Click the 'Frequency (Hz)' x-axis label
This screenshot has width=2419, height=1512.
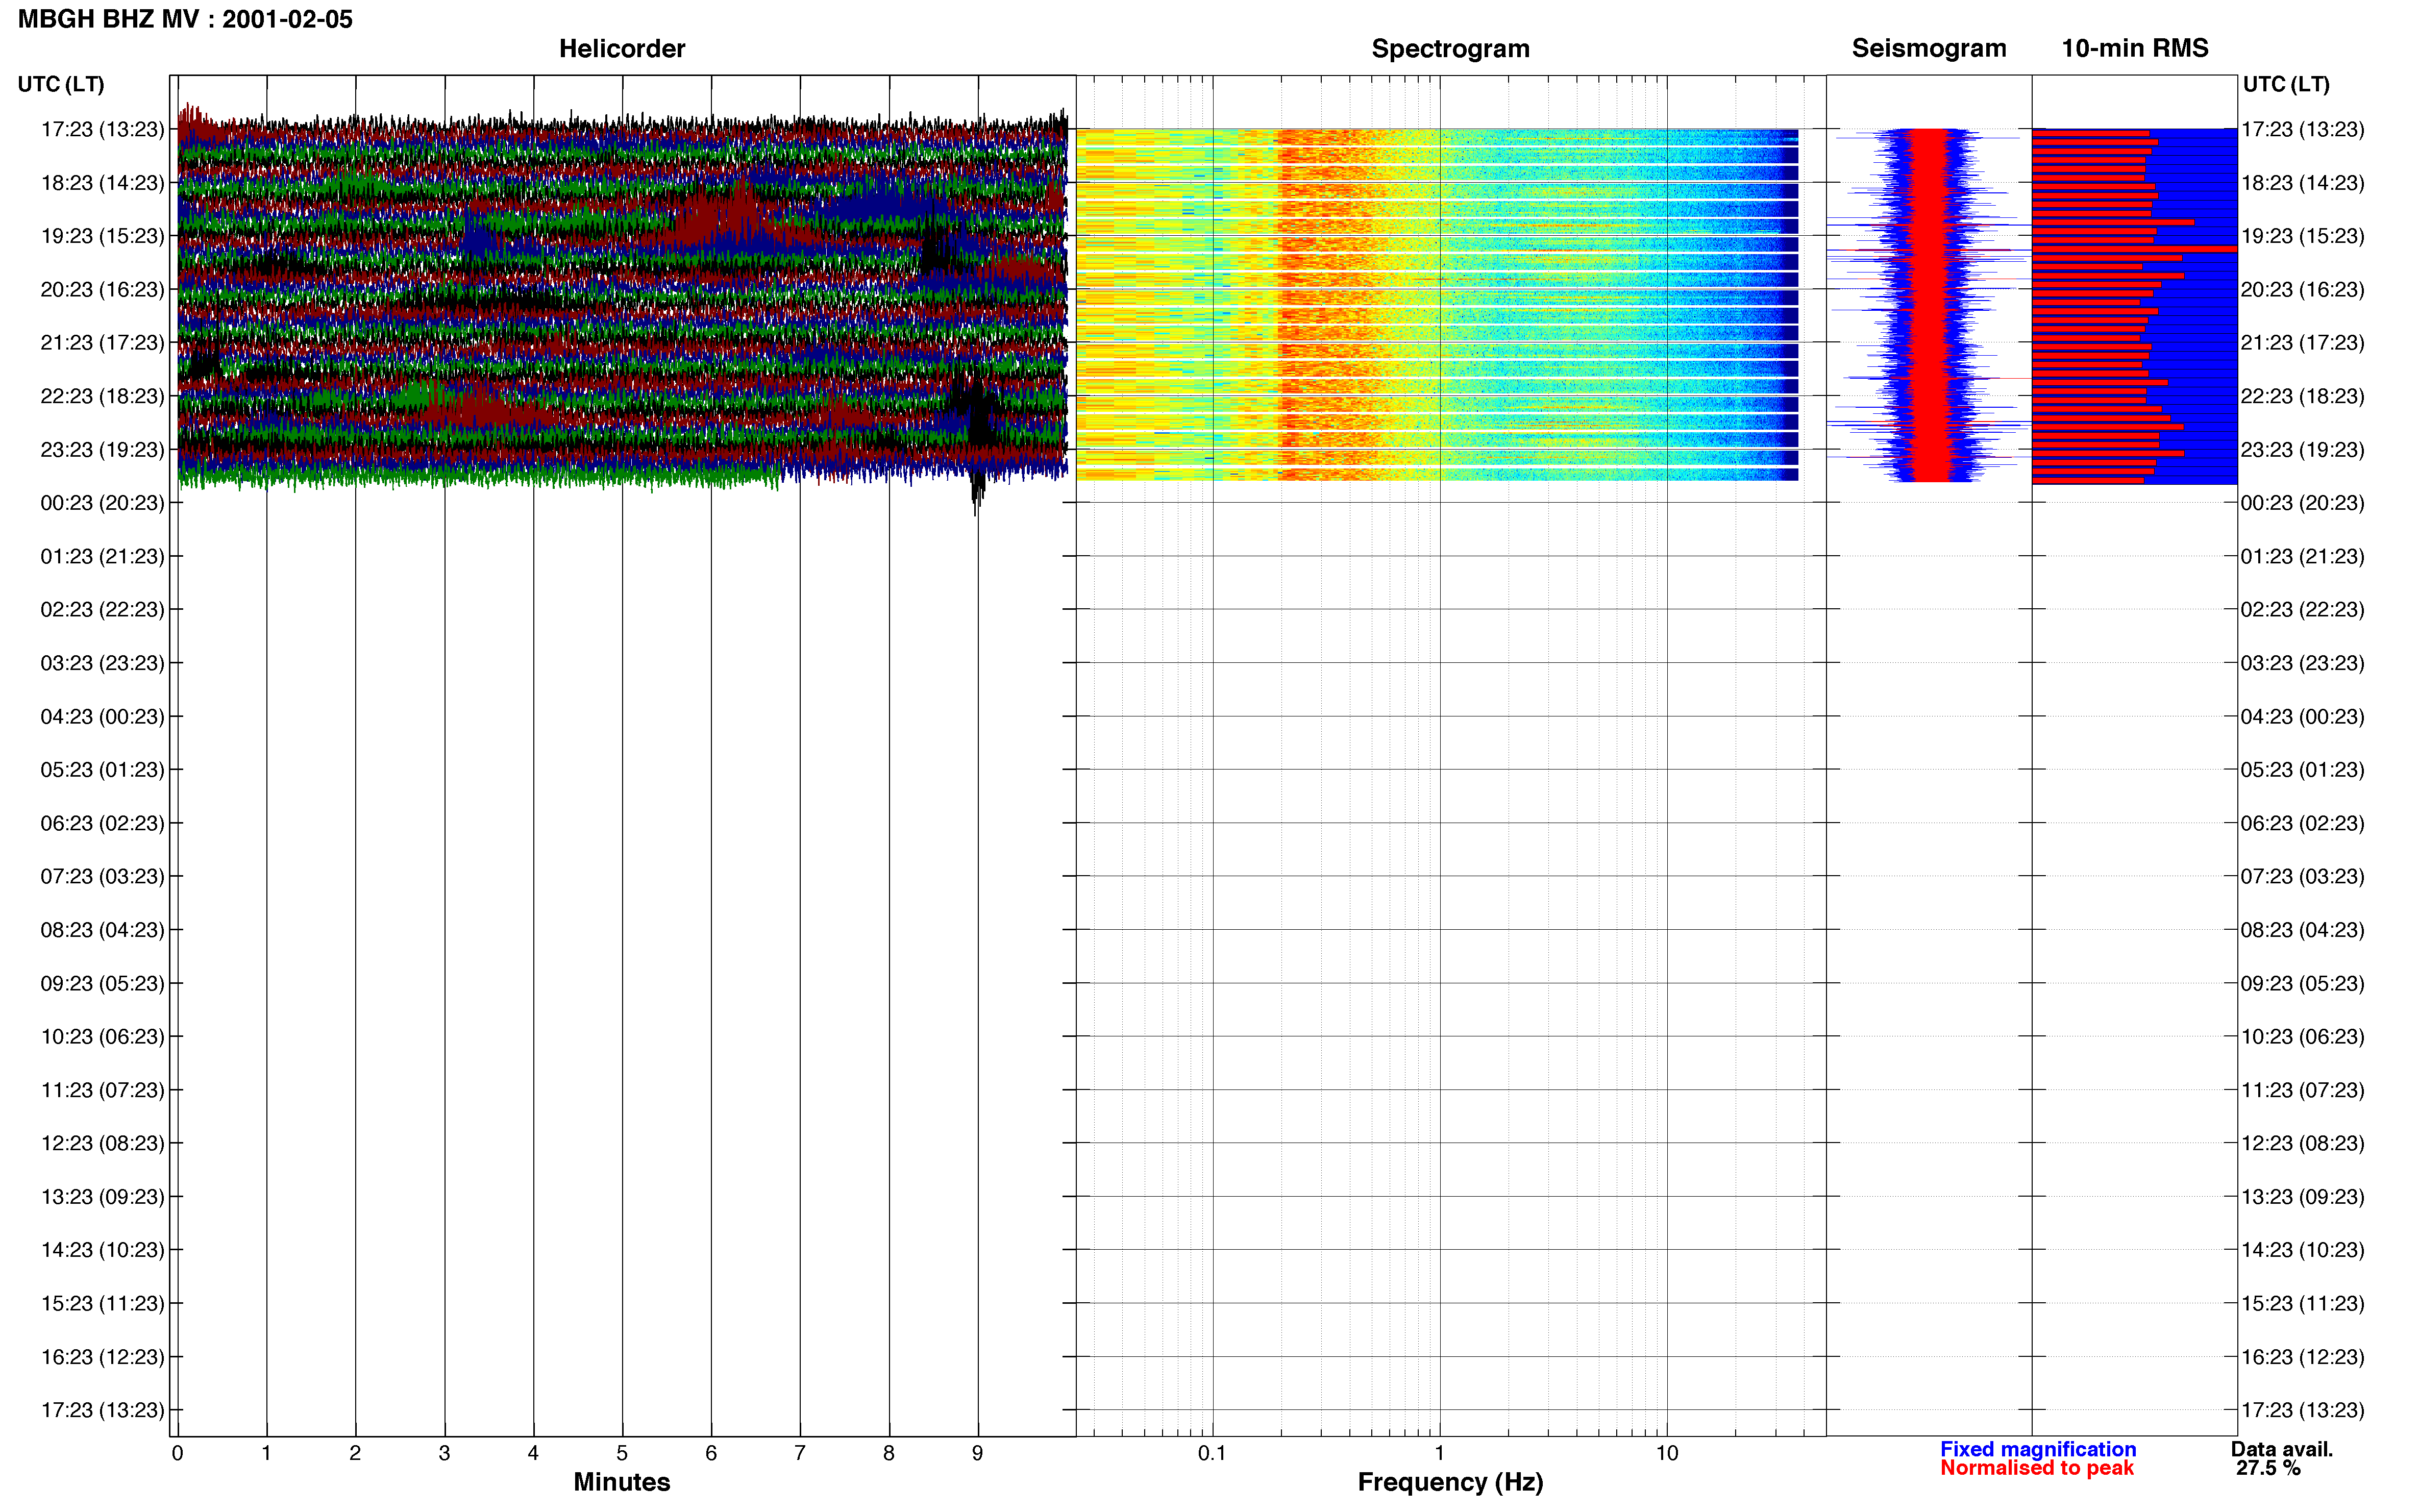tap(1450, 1482)
